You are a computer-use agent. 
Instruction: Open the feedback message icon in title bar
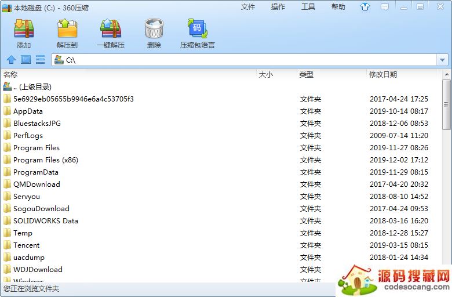[x=385, y=6]
